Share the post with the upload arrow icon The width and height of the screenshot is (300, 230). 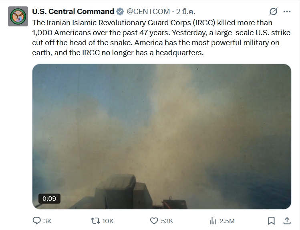287,220
